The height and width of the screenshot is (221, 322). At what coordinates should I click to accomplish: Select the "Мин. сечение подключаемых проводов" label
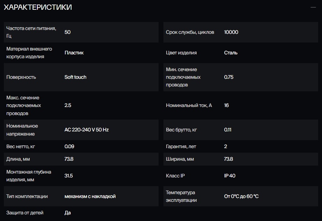pyautogui.click(x=183, y=77)
